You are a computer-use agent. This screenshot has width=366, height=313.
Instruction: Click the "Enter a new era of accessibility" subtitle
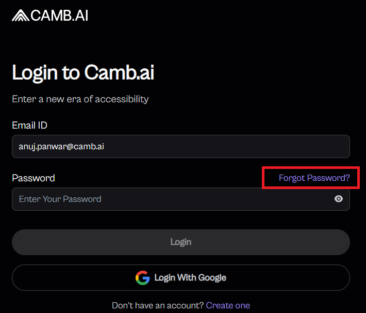[80, 99]
